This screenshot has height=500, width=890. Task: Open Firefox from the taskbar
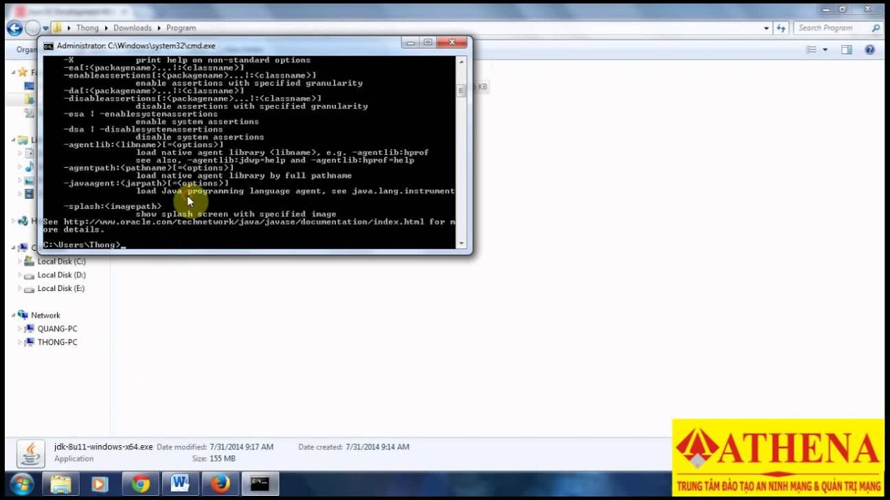click(220, 483)
